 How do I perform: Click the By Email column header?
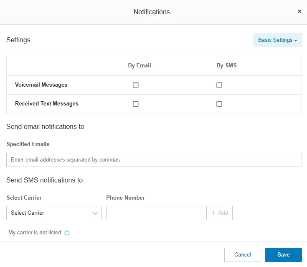click(x=139, y=66)
